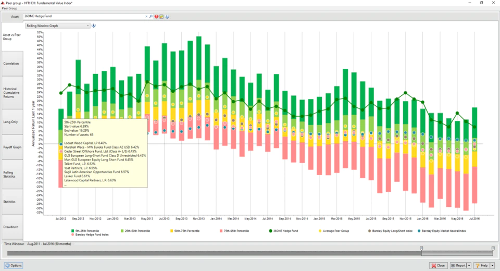Click the left handle of time window slider
Viewport: 500px width, 271px height.
click(421, 248)
